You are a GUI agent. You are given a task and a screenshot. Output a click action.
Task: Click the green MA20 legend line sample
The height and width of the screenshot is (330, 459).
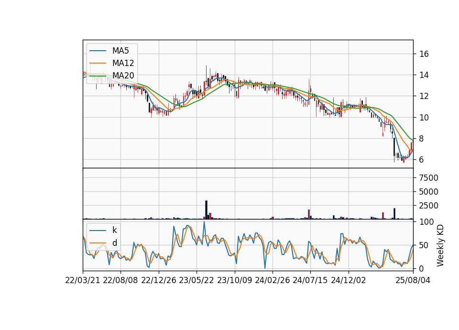[98, 76]
